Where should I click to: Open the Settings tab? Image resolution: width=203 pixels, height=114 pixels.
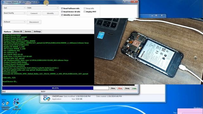pos(37,31)
